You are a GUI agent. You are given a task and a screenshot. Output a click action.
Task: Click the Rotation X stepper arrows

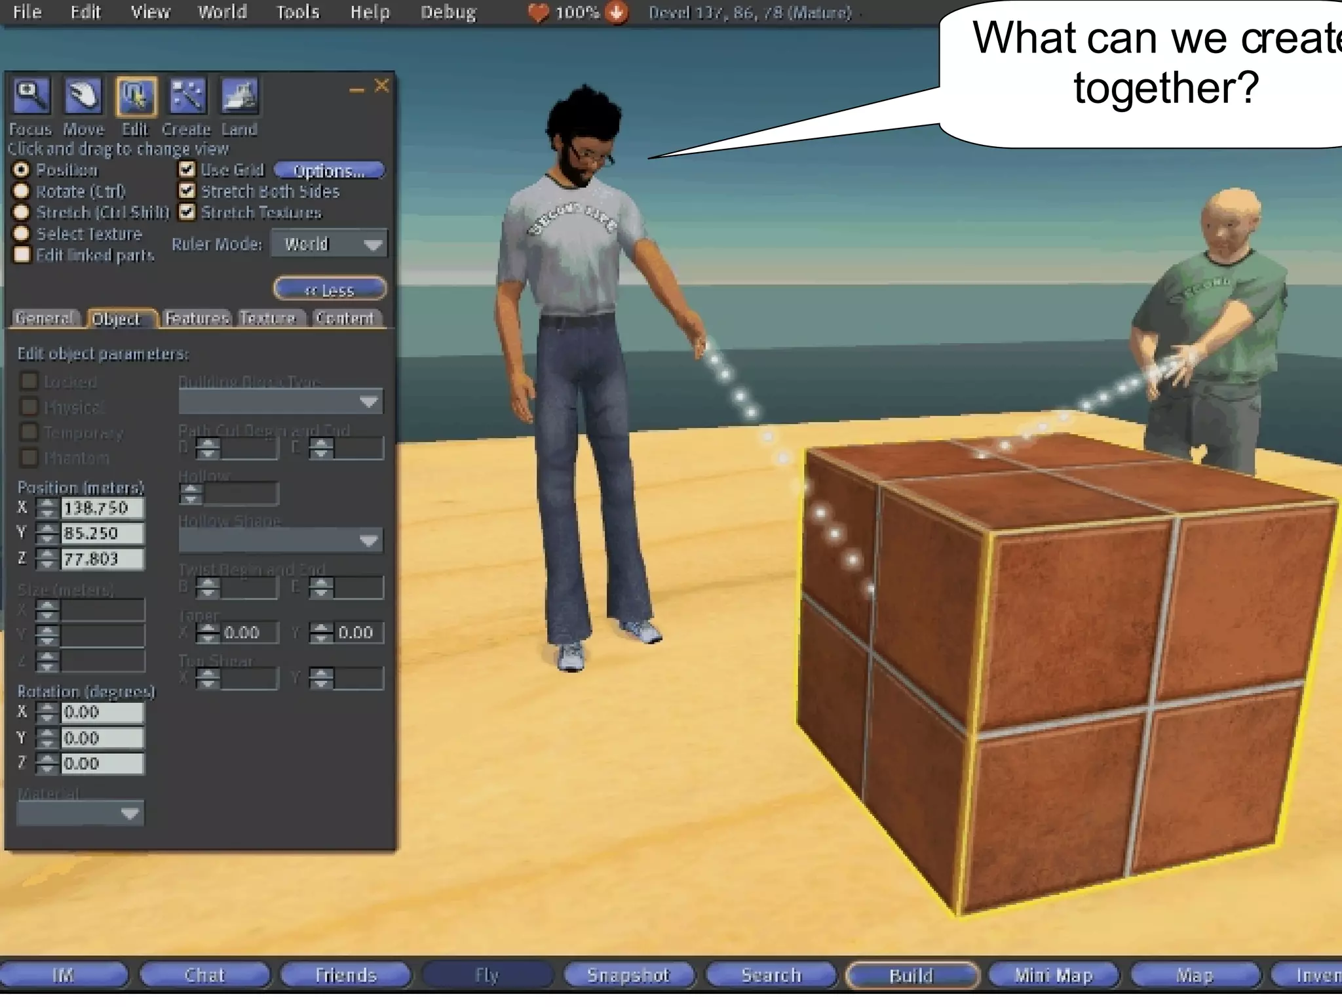click(47, 712)
